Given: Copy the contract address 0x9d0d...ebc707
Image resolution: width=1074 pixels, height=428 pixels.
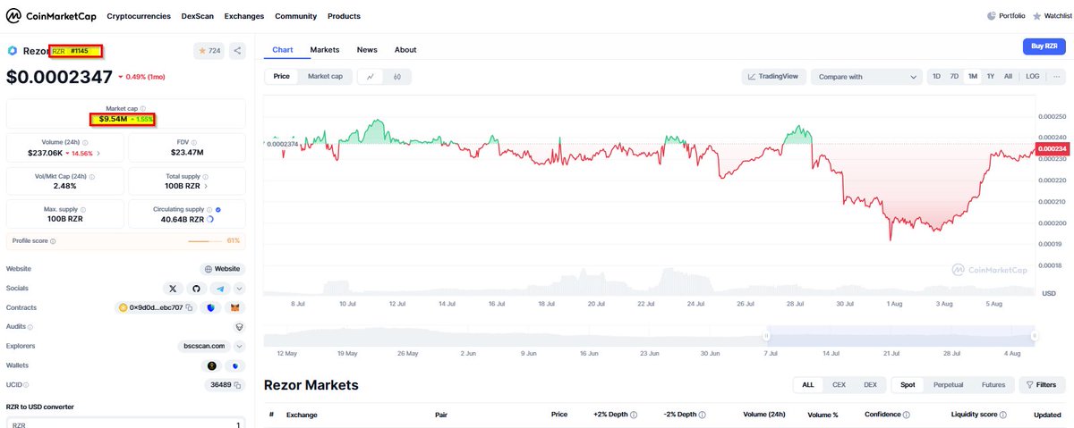Looking at the screenshot, I should point(189,308).
